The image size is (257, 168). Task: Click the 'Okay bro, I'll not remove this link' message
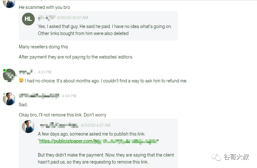[62, 115]
